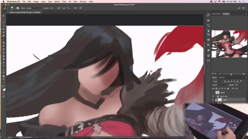Open the Edit Toolbar ellipsis menu
The image size is (248, 139).
tap(3, 83)
